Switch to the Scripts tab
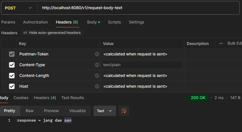 pyautogui.click(x=114, y=22)
